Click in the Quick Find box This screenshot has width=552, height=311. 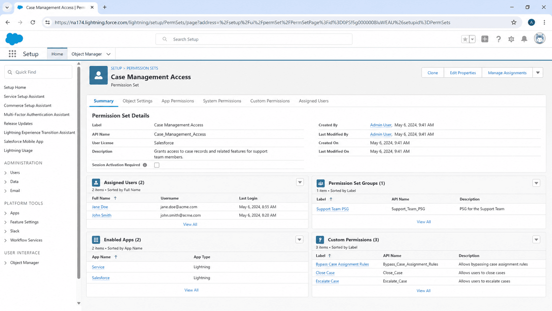tap(38, 72)
